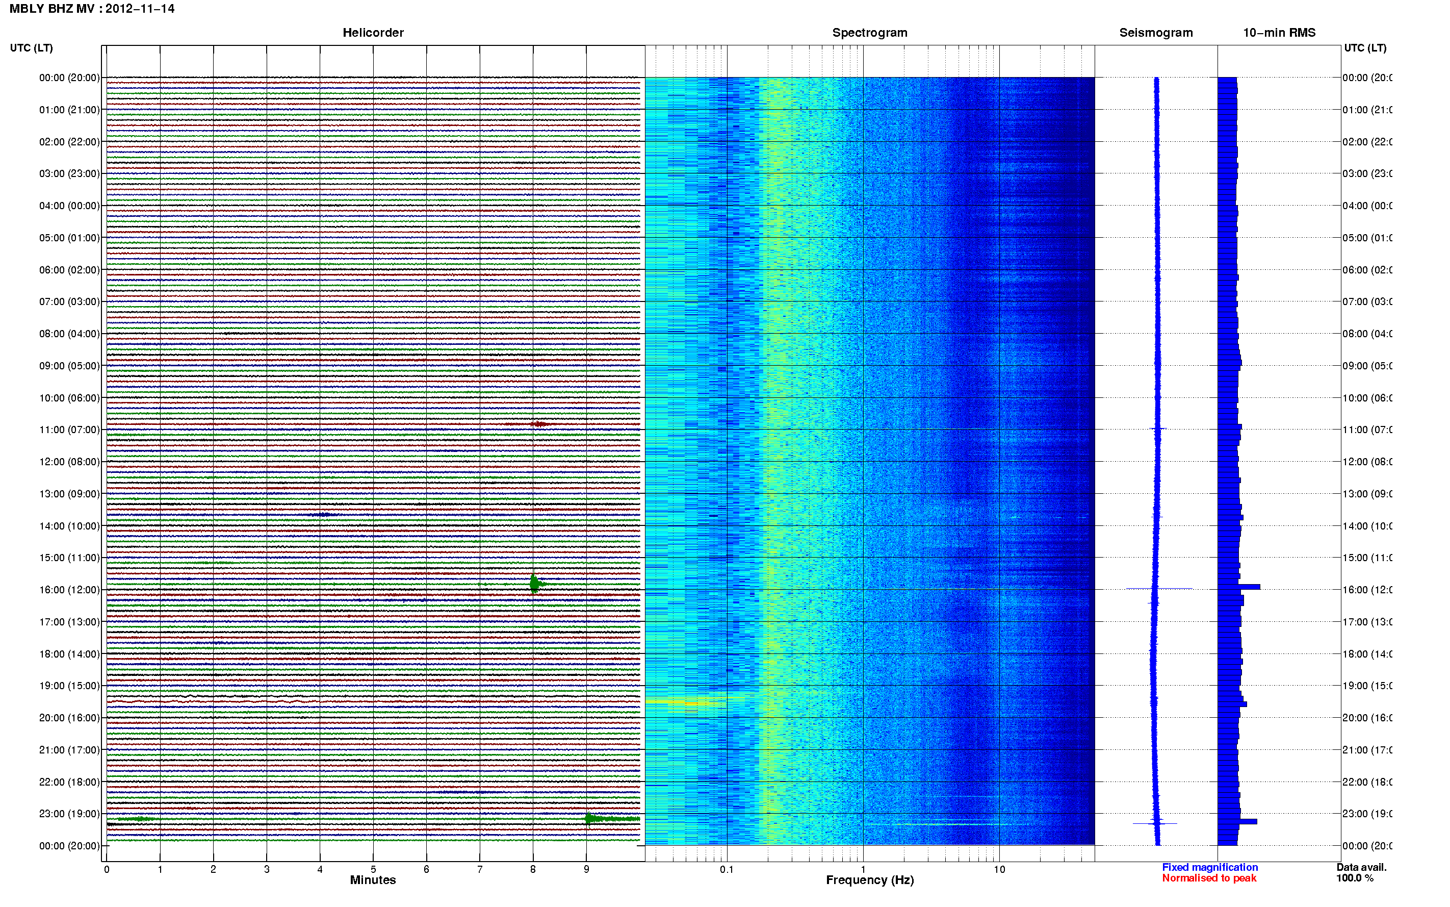Click the left '23:00 (19:00)' time label

click(x=69, y=814)
